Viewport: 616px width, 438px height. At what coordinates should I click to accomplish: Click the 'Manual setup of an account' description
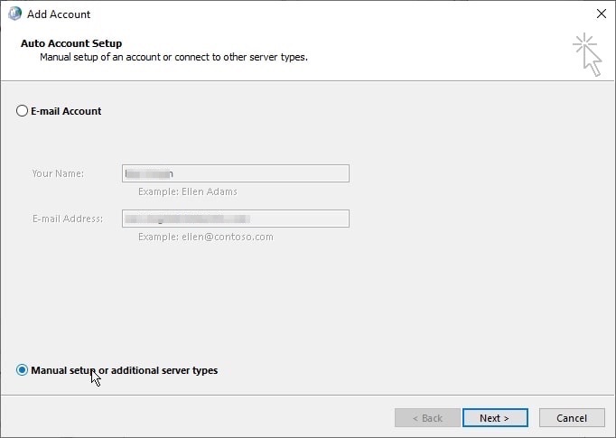(173, 57)
